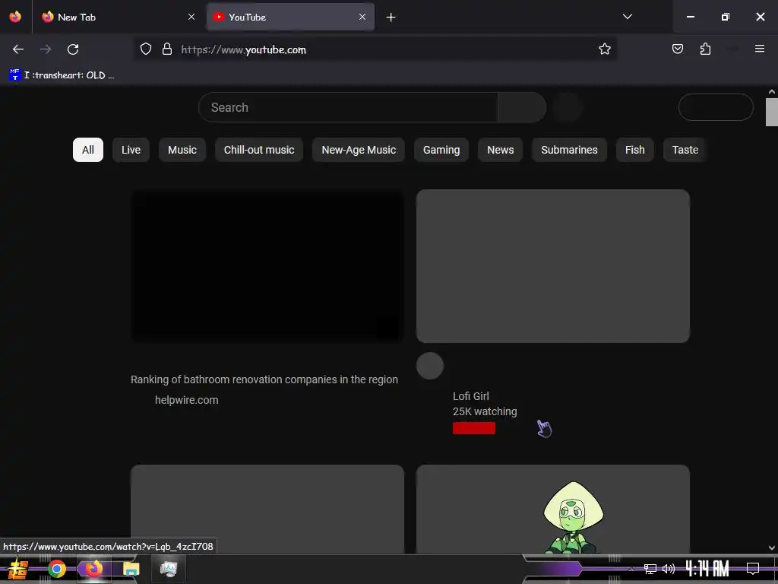Open the notification center icon
Image resolution: width=778 pixels, height=584 pixels.
coord(753,568)
